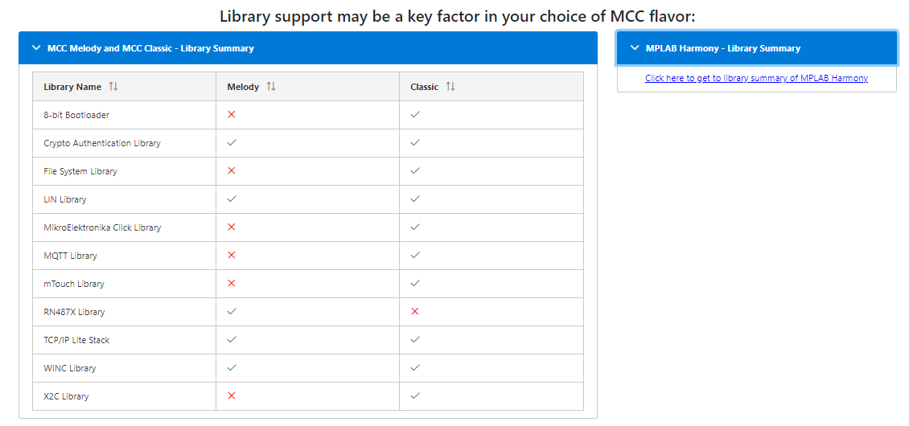The height and width of the screenshot is (426, 909).
Task: Collapse MCC Melody and Classic summary chevron
Action: (x=36, y=48)
